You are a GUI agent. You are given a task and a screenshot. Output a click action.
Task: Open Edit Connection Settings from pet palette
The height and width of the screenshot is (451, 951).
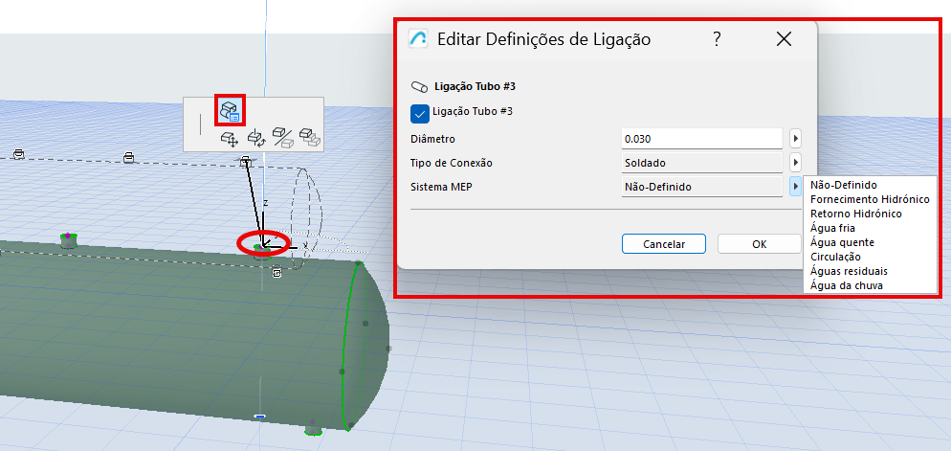(x=230, y=110)
